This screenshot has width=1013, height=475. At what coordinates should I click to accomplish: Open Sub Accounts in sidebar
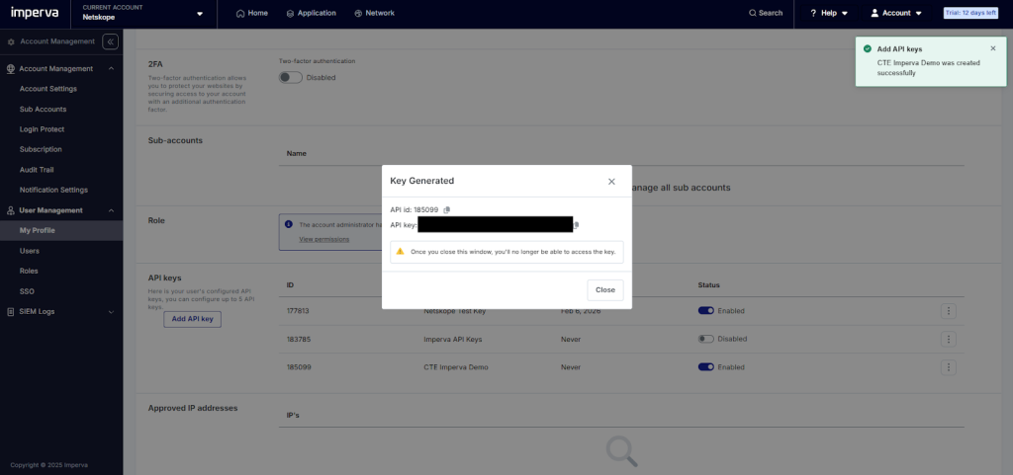tap(43, 110)
